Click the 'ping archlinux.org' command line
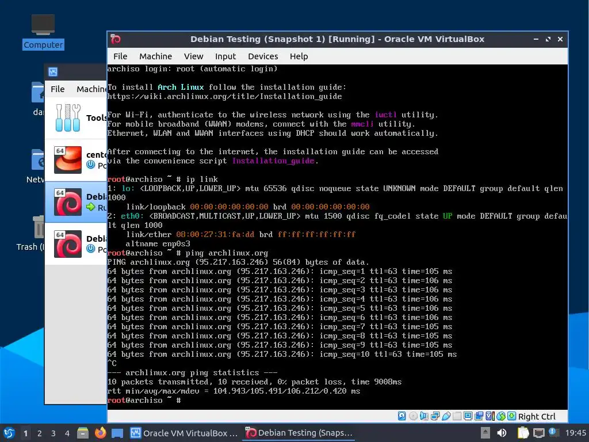589x442 pixels. pos(188,253)
